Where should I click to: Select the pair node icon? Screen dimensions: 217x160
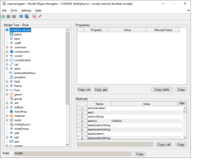click(x=11, y=141)
